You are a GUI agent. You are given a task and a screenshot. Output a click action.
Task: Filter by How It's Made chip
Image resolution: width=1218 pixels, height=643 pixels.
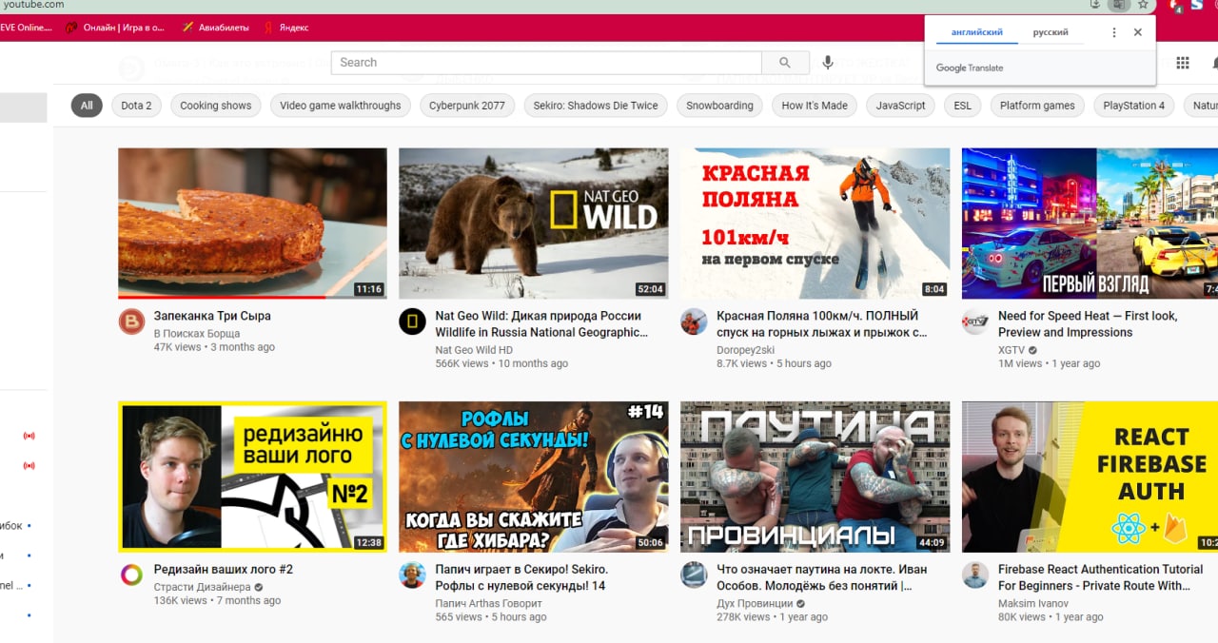pyautogui.click(x=815, y=106)
